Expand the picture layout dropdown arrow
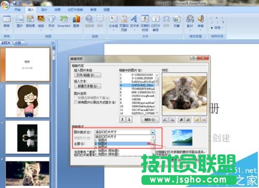 point(152,132)
